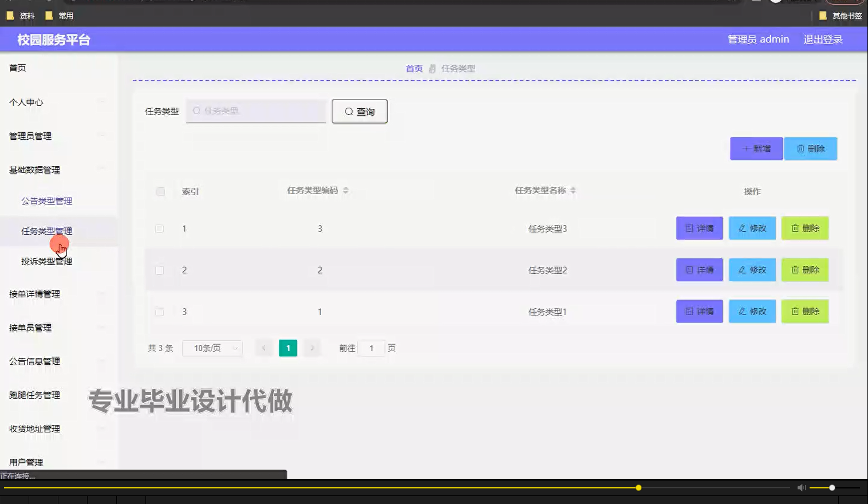The height and width of the screenshot is (504, 868).
Task: Check the row for 任务类型1
Action: click(159, 312)
